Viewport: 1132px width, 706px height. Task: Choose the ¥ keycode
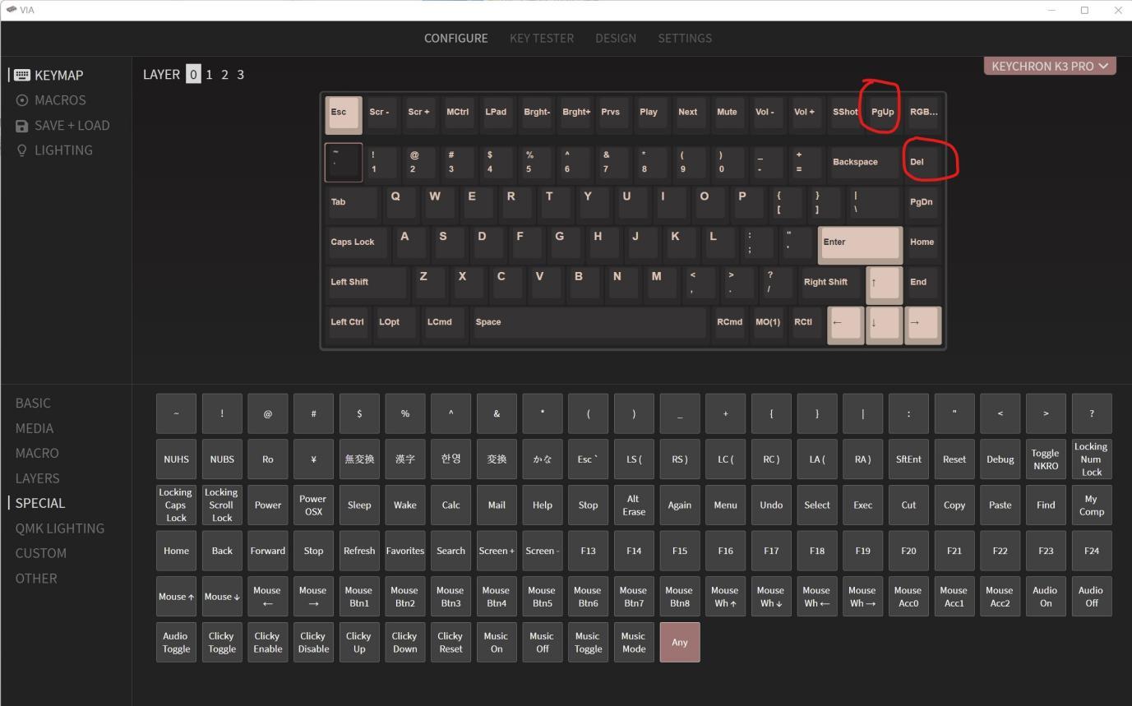[x=313, y=459]
